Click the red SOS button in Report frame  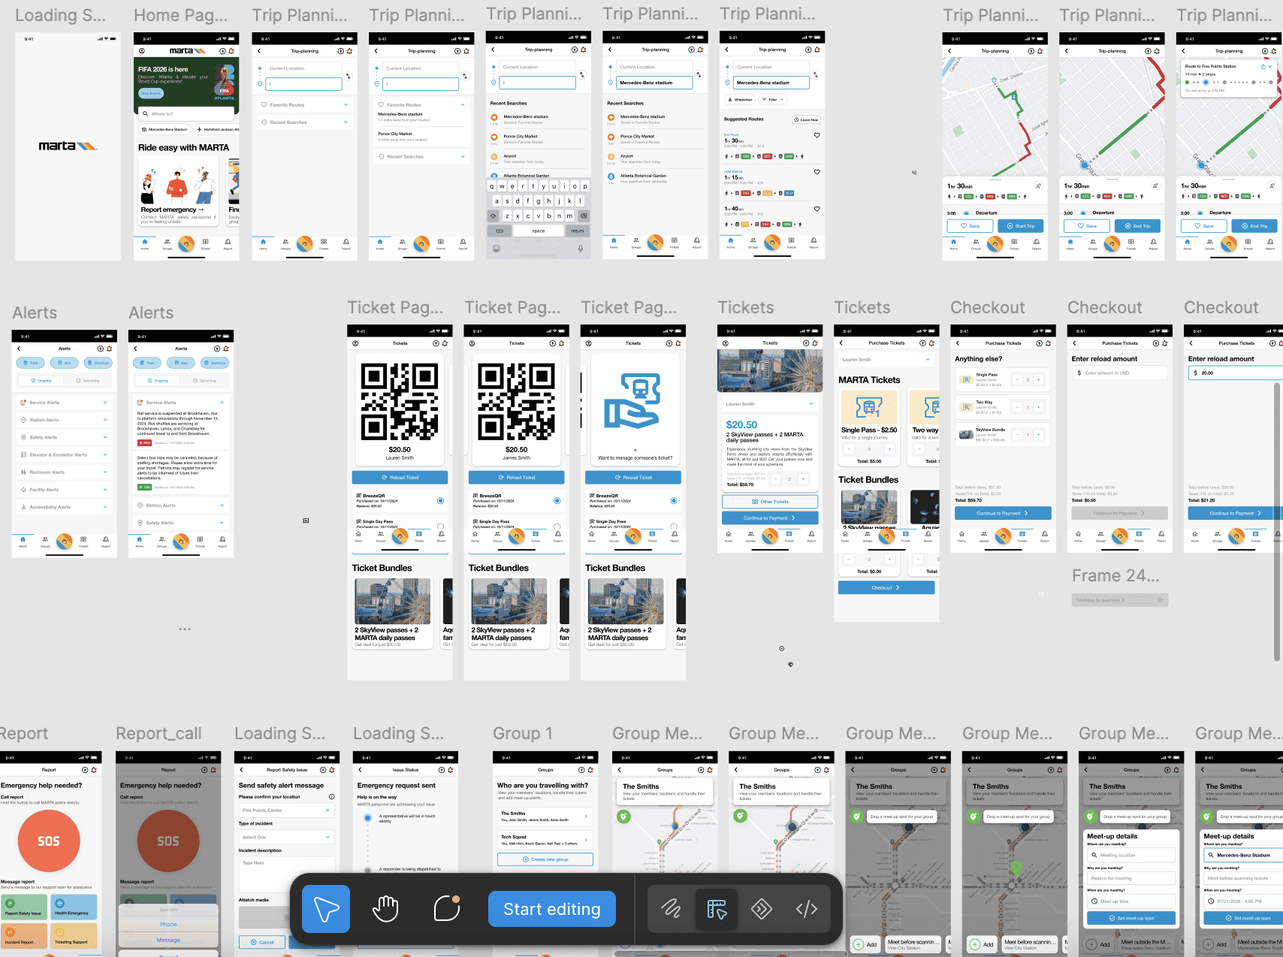(49, 841)
